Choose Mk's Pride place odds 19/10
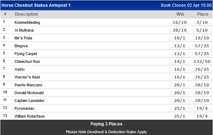This screenshot has height=135, width=213. tap(202, 38)
